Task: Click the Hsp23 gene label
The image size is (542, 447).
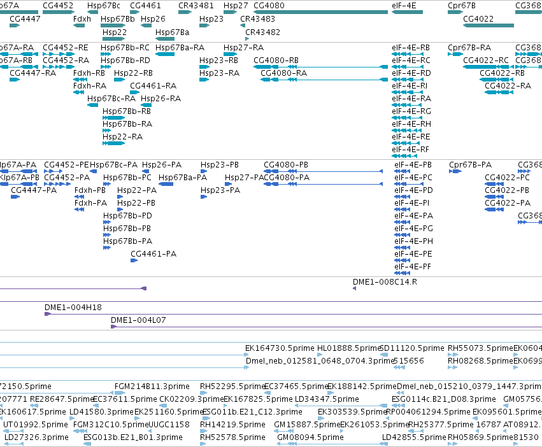Action: [x=211, y=18]
